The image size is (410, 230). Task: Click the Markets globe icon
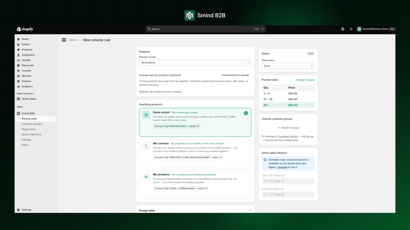(x=18, y=76)
